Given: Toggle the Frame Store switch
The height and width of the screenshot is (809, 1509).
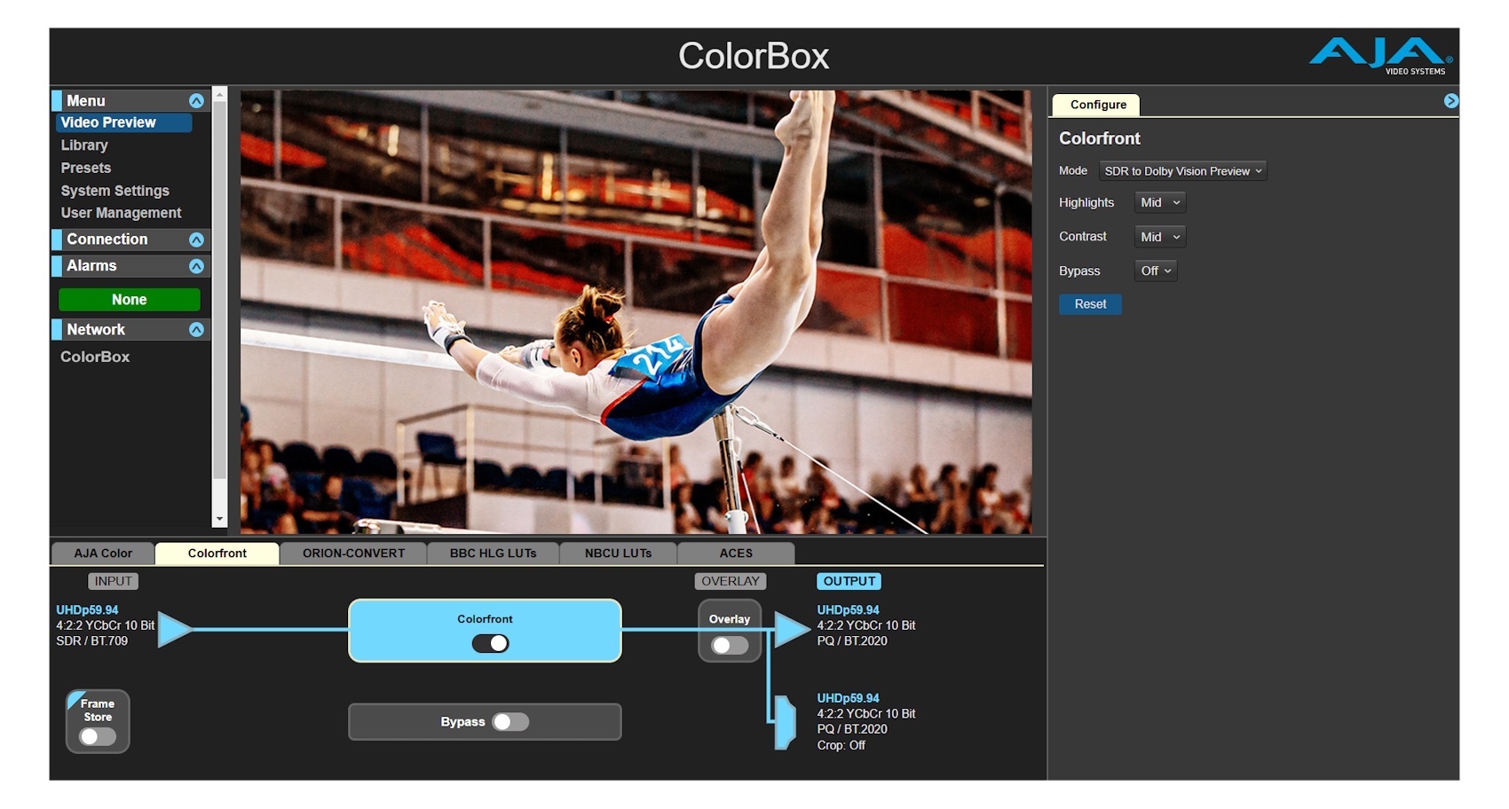Looking at the screenshot, I should 98,736.
